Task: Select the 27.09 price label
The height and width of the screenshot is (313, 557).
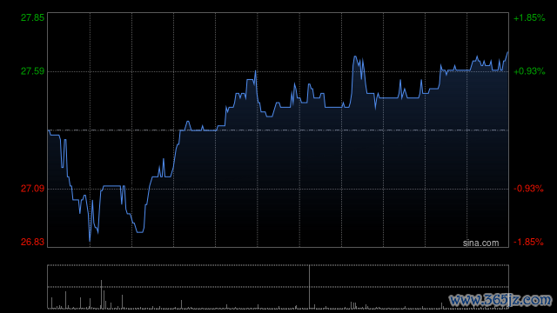Action: point(32,189)
